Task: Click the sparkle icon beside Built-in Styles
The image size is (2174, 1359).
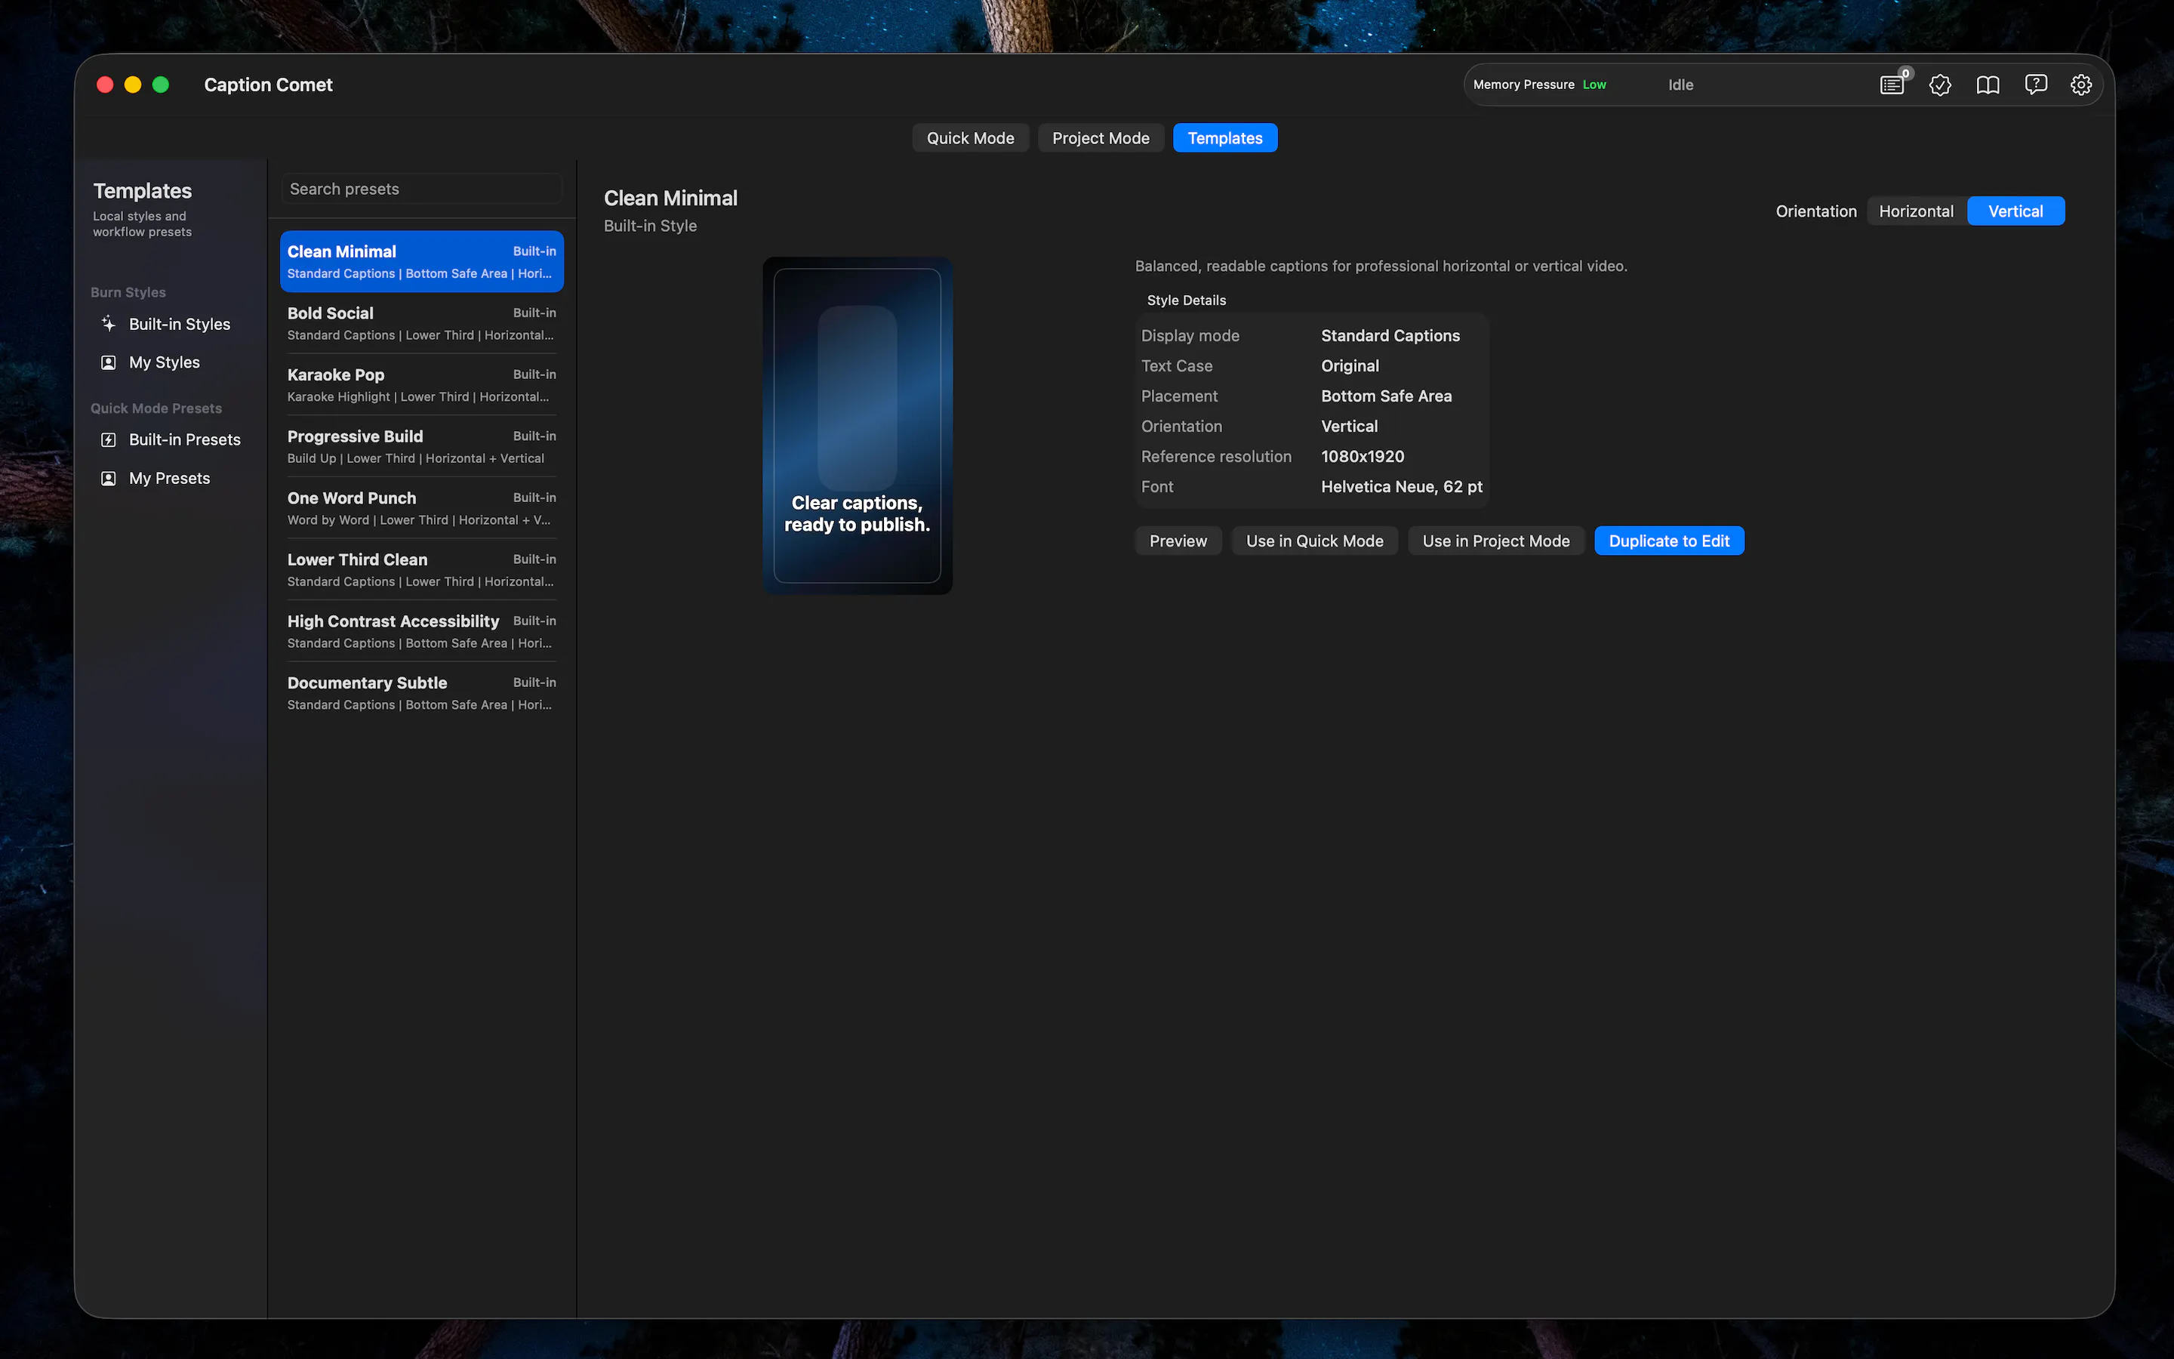Action: [109, 324]
